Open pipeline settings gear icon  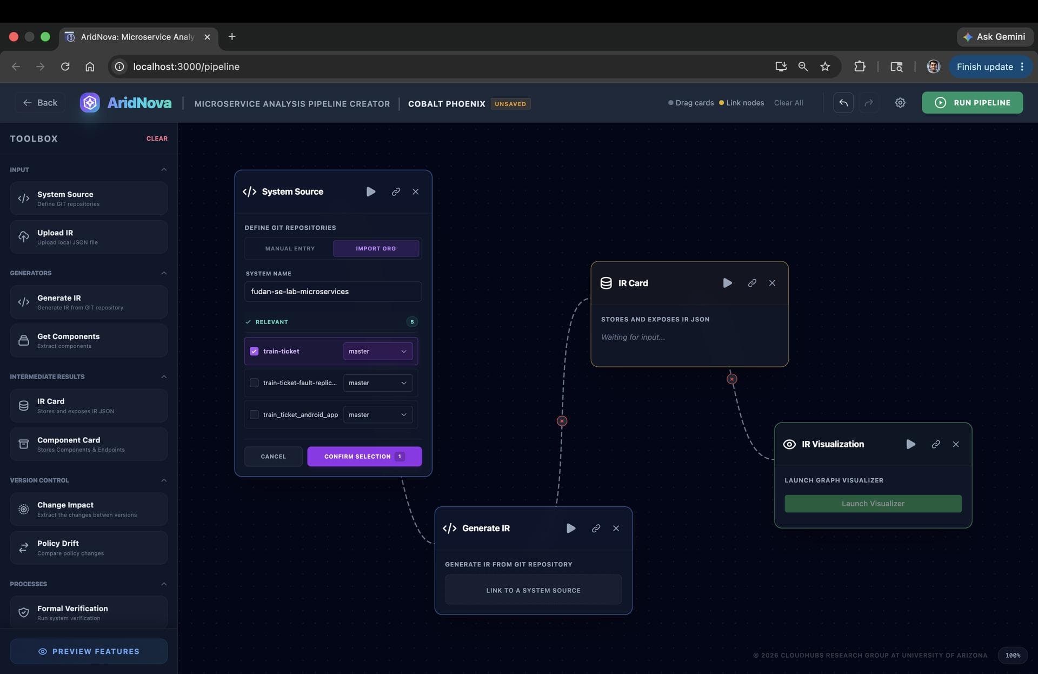(x=900, y=103)
